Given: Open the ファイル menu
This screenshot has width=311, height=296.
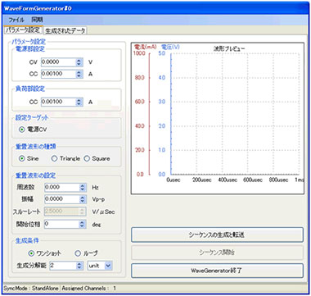Looking at the screenshot, I should (x=16, y=20).
